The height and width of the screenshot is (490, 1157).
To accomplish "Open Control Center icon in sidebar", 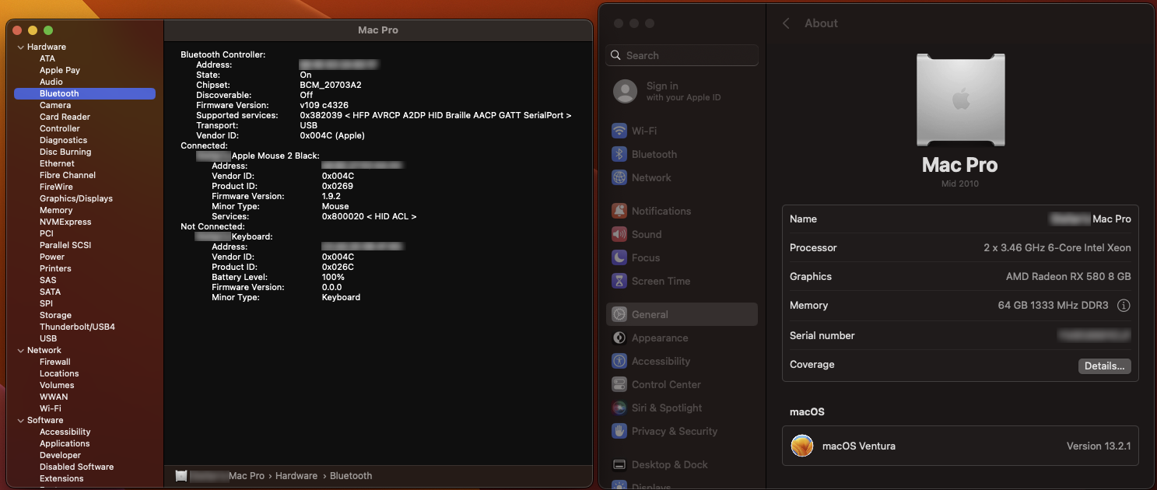I will (x=619, y=384).
